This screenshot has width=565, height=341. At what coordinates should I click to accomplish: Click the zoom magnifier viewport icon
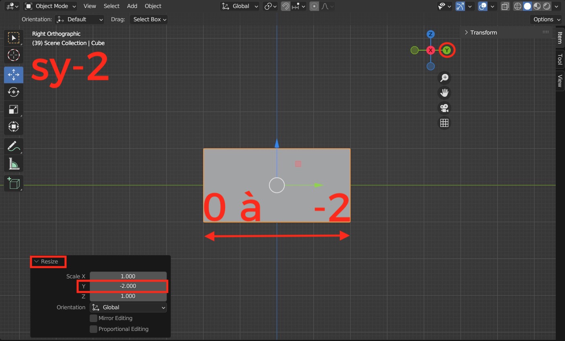point(444,78)
